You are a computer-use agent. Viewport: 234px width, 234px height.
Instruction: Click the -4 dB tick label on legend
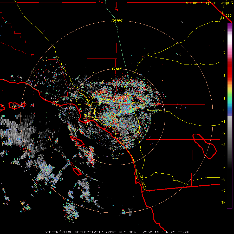223,156
